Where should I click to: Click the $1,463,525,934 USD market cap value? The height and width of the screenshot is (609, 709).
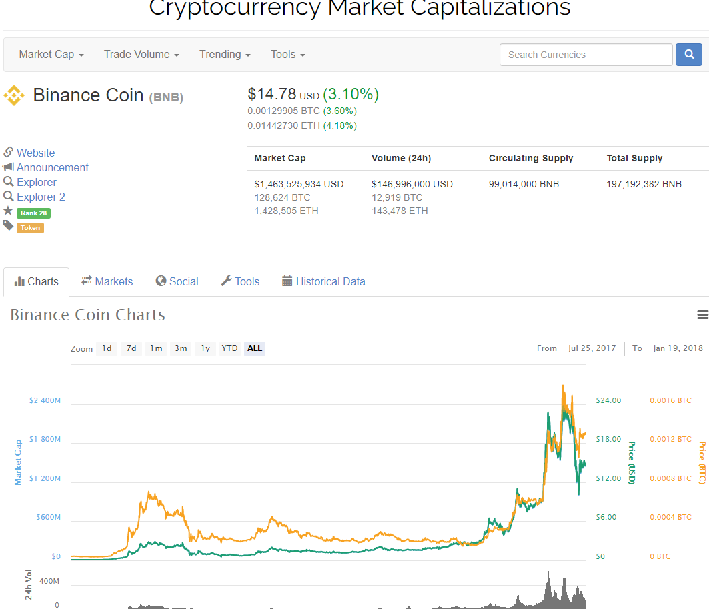coord(299,185)
